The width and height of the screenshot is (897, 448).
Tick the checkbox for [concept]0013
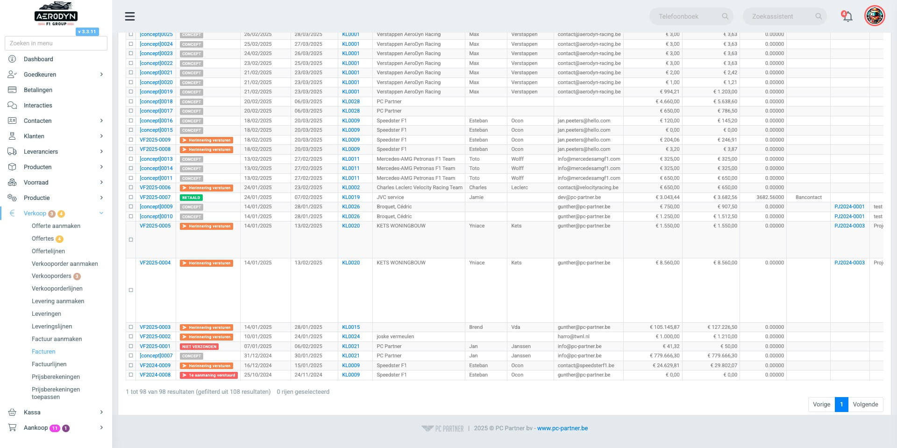pyautogui.click(x=131, y=159)
